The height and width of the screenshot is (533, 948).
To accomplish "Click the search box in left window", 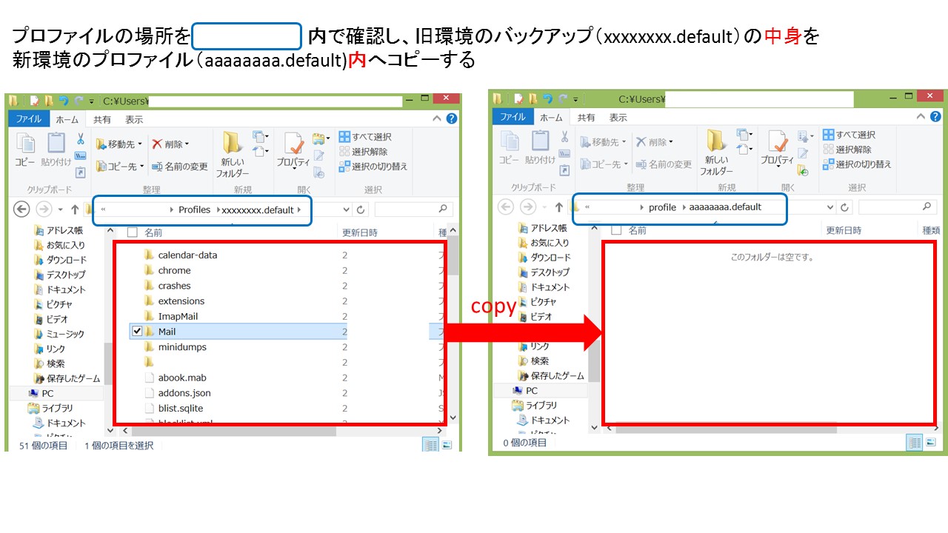I will (413, 209).
